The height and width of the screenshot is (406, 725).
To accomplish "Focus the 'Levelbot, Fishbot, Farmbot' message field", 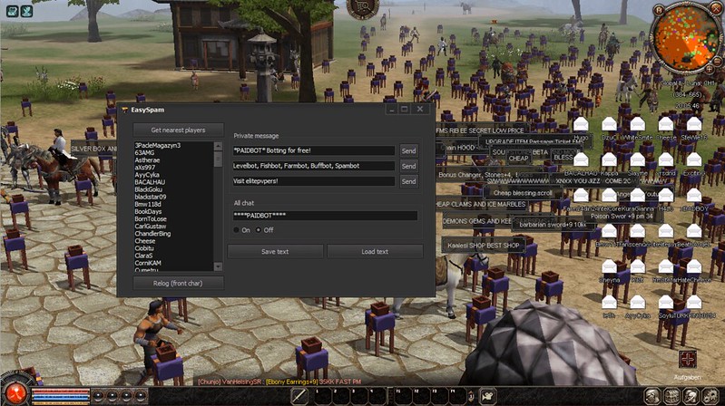I will coord(313,166).
